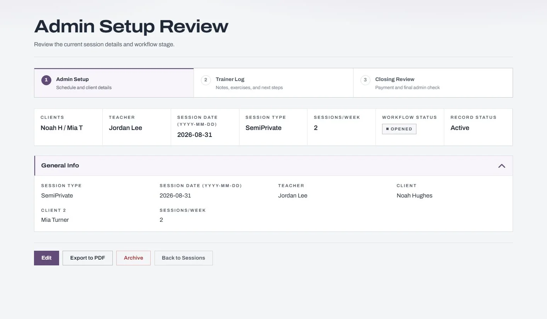This screenshot has width=547, height=319.
Task: Click subtitle Review the current session details
Action: pyautogui.click(x=104, y=44)
